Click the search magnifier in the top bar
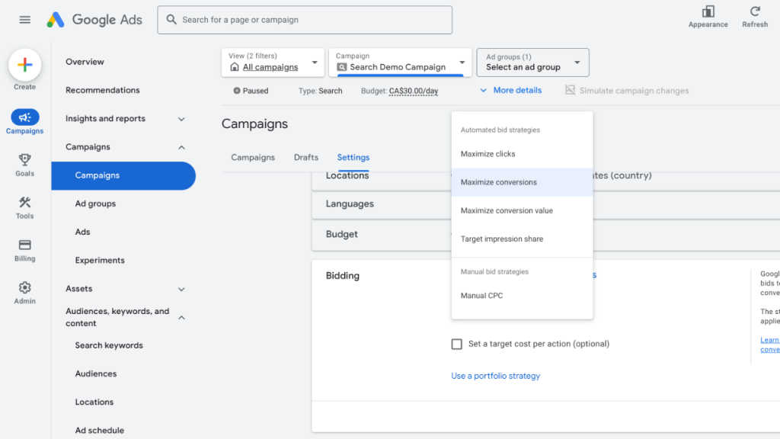This screenshot has height=439, width=780. click(x=170, y=19)
